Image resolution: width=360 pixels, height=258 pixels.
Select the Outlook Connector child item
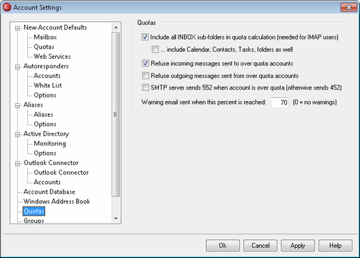tap(62, 172)
